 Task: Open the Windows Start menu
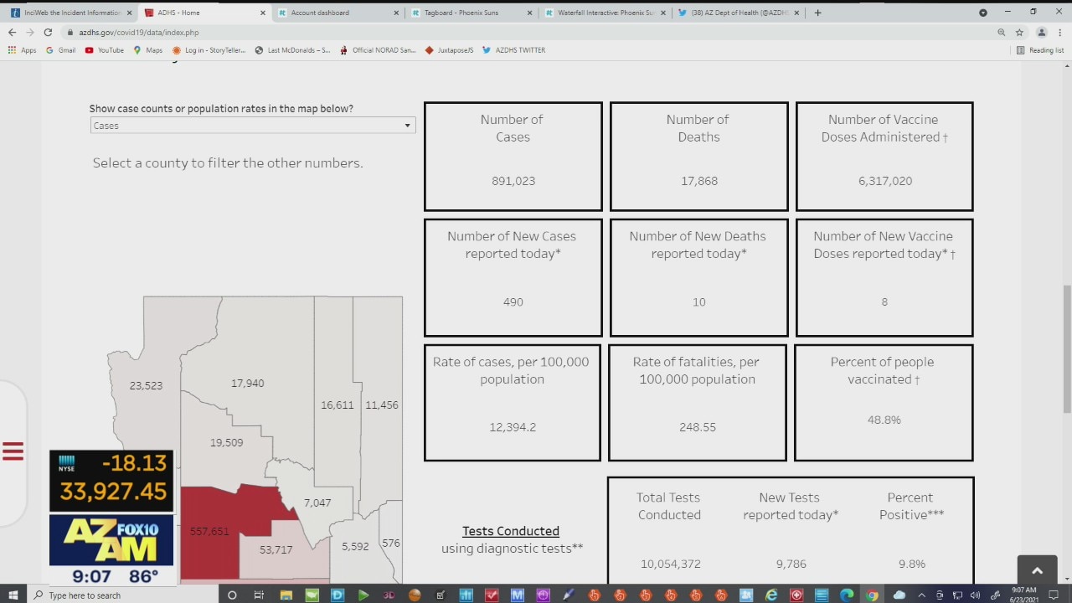pos(13,595)
